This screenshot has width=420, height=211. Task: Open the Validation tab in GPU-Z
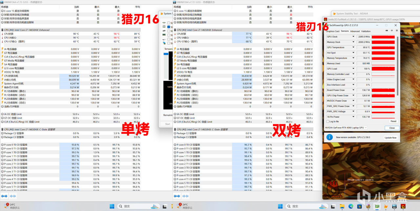coord(366,31)
